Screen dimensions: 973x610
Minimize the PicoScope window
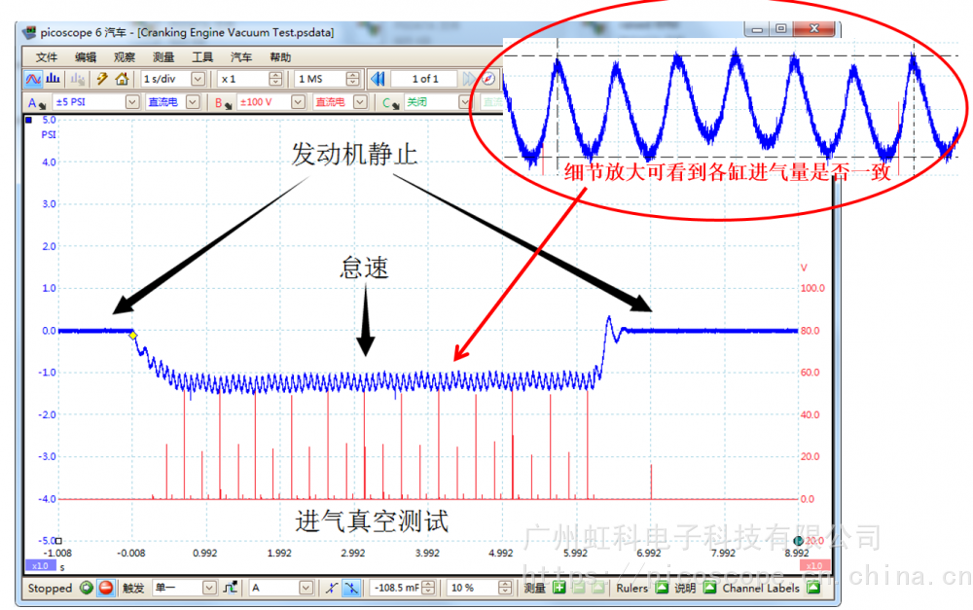click(757, 29)
